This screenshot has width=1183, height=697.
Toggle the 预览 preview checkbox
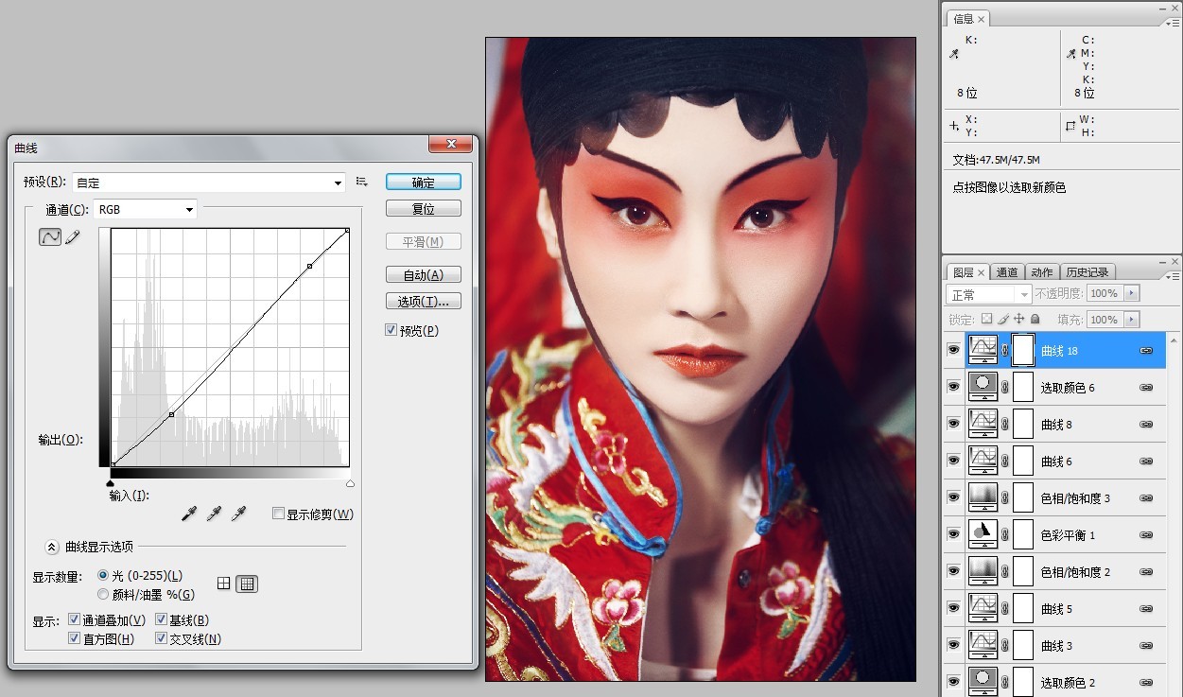[391, 330]
